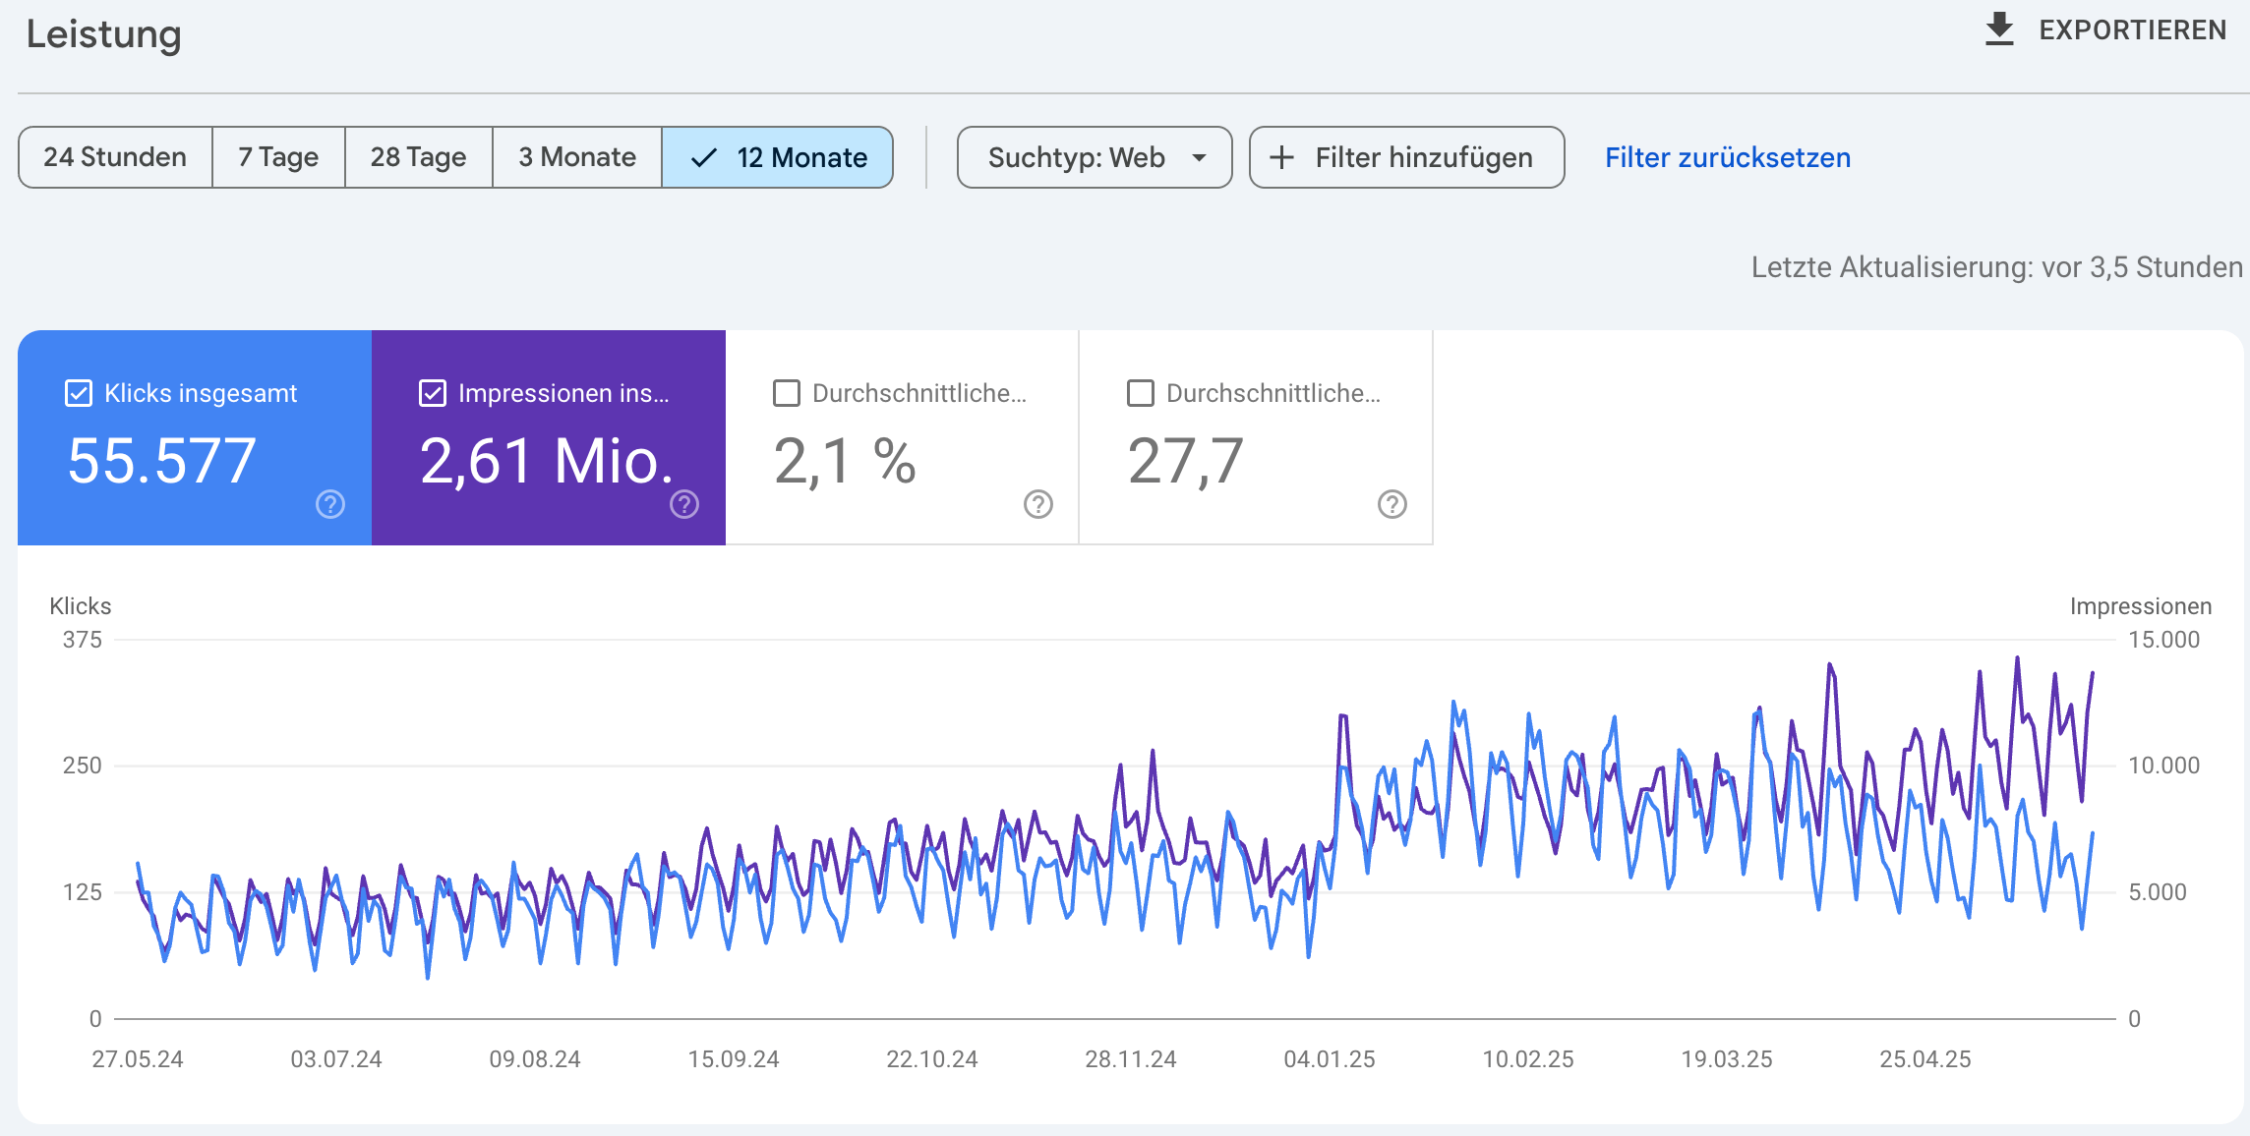The width and height of the screenshot is (2250, 1136).
Task: Click the Filter zurücksetzen link
Action: click(x=1728, y=157)
